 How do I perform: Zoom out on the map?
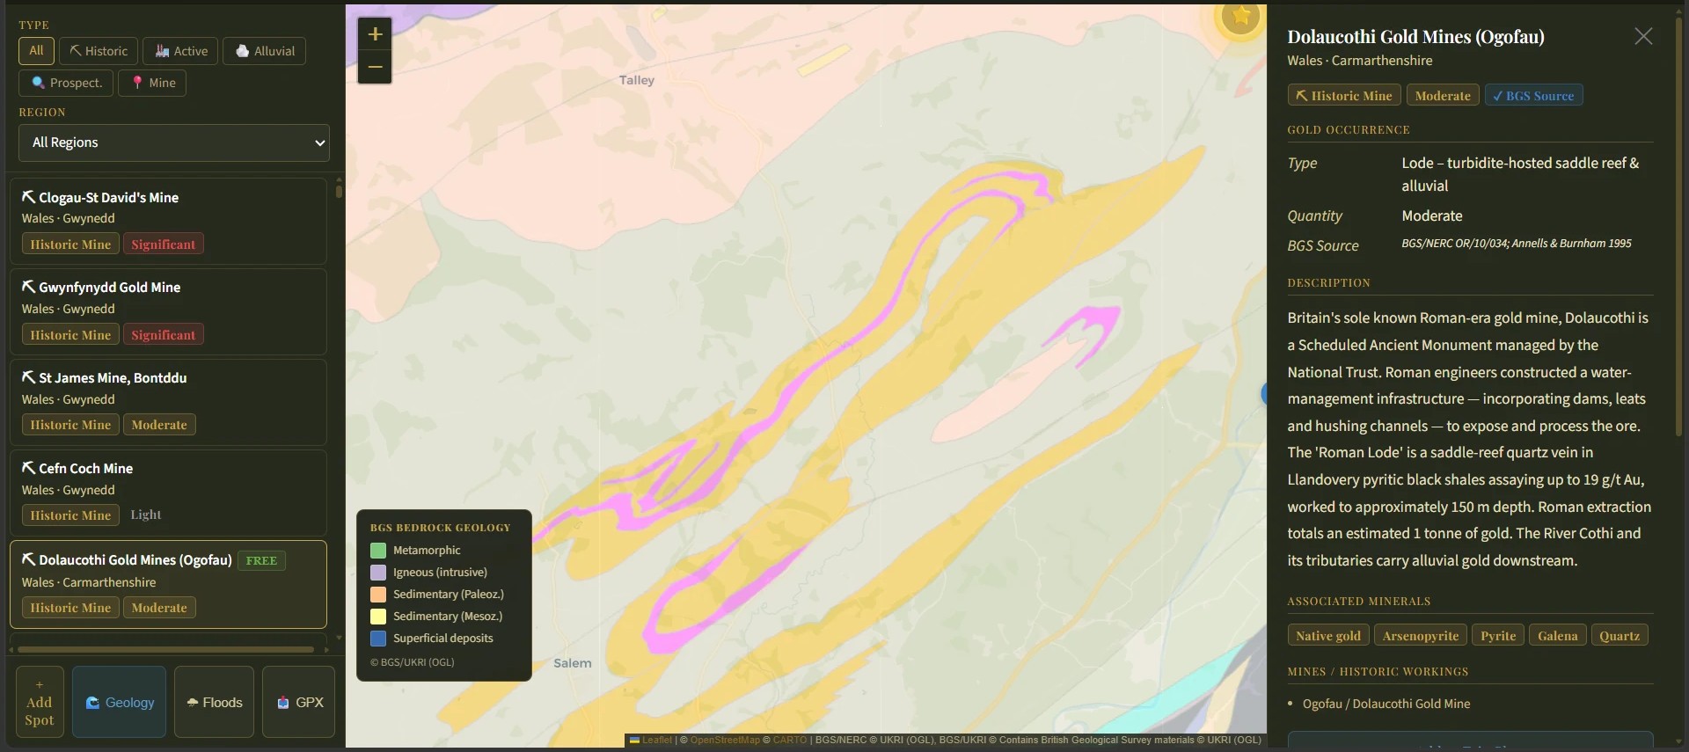tap(375, 67)
